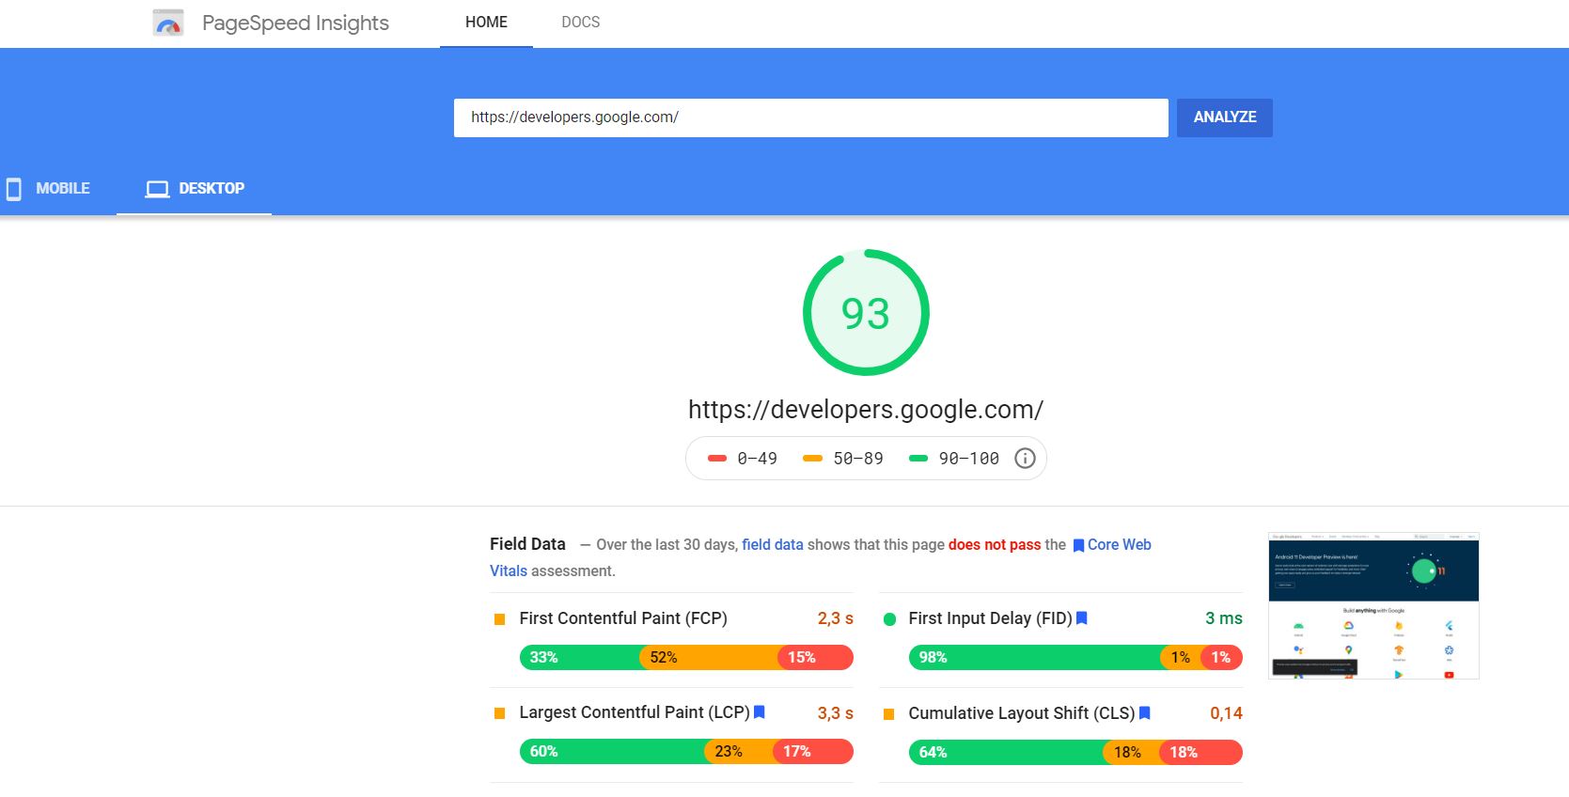Click the First Contentful Paint (FCP) label
Screen dimensions: 1569x797
[623, 618]
